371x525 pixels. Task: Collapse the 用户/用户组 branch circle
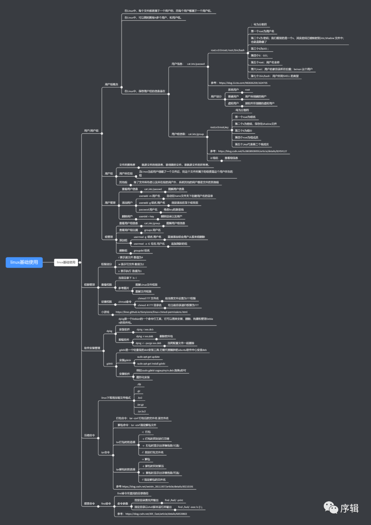(102, 133)
